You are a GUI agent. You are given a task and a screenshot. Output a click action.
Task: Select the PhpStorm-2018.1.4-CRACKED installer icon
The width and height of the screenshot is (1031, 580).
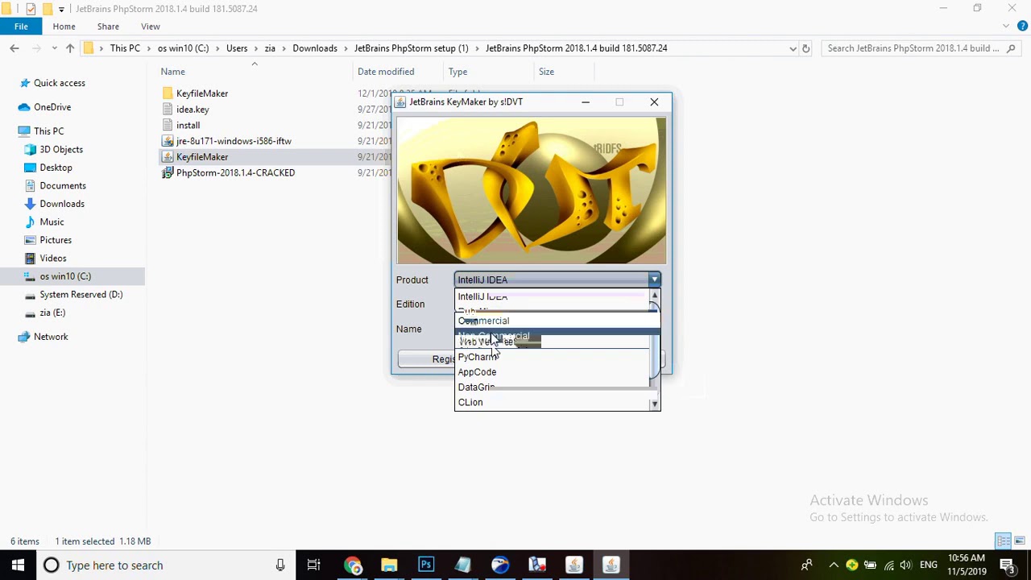[x=168, y=172]
